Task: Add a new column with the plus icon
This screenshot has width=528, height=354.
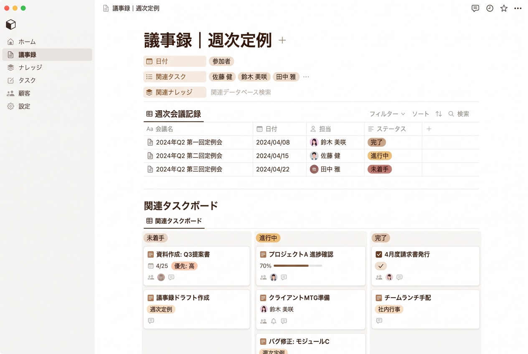Action: pyautogui.click(x=429, y=129)
